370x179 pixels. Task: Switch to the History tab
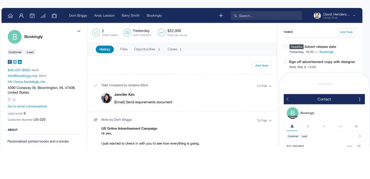pos(105,50)
